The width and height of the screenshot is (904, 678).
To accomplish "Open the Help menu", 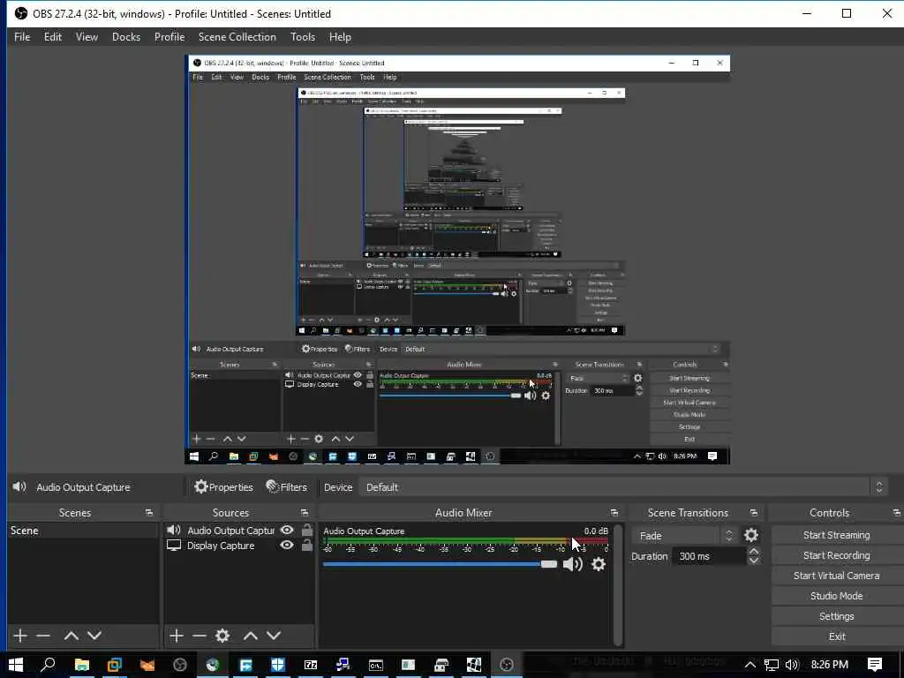I will tap(340, 37).
